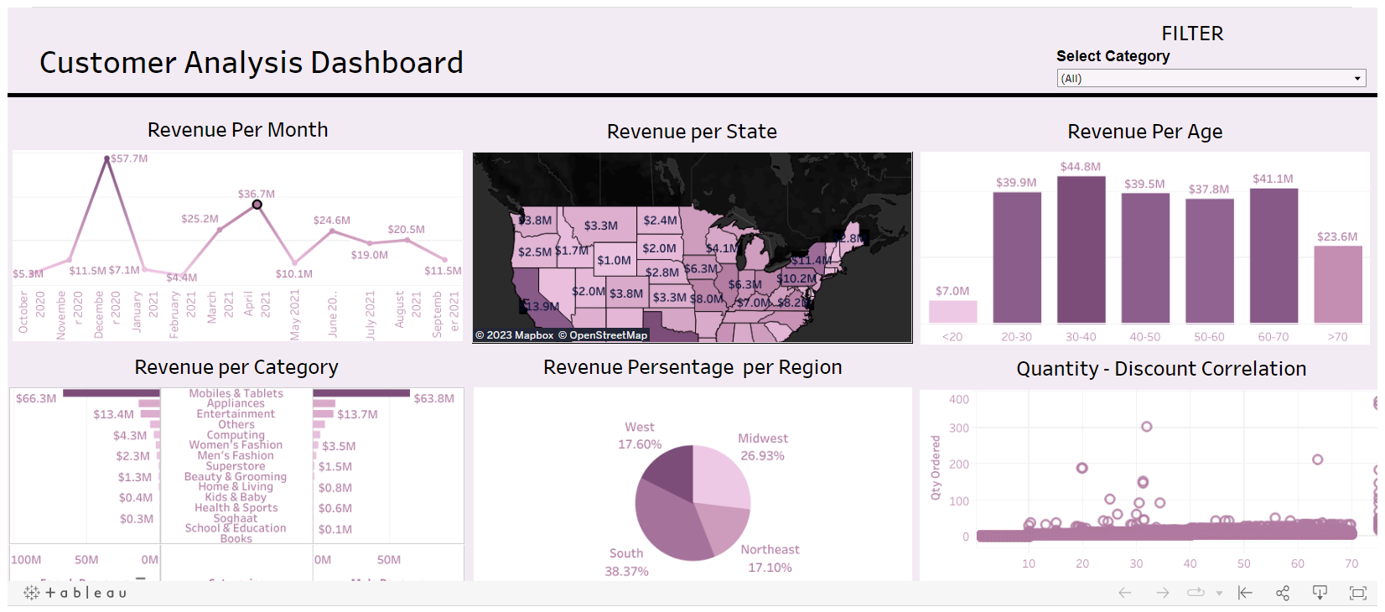This screenshot has width=1385, height=612.
Task: Click the Undo arrow in the toolbar
Action: point(1125,593)
